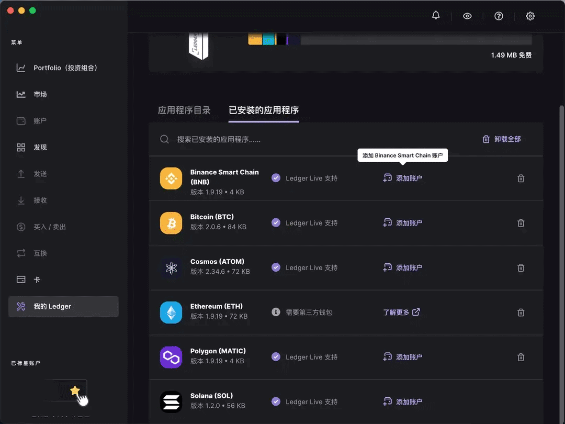Open the 发现 section in sidebar

pyautogui.click(x=39, y=147)
